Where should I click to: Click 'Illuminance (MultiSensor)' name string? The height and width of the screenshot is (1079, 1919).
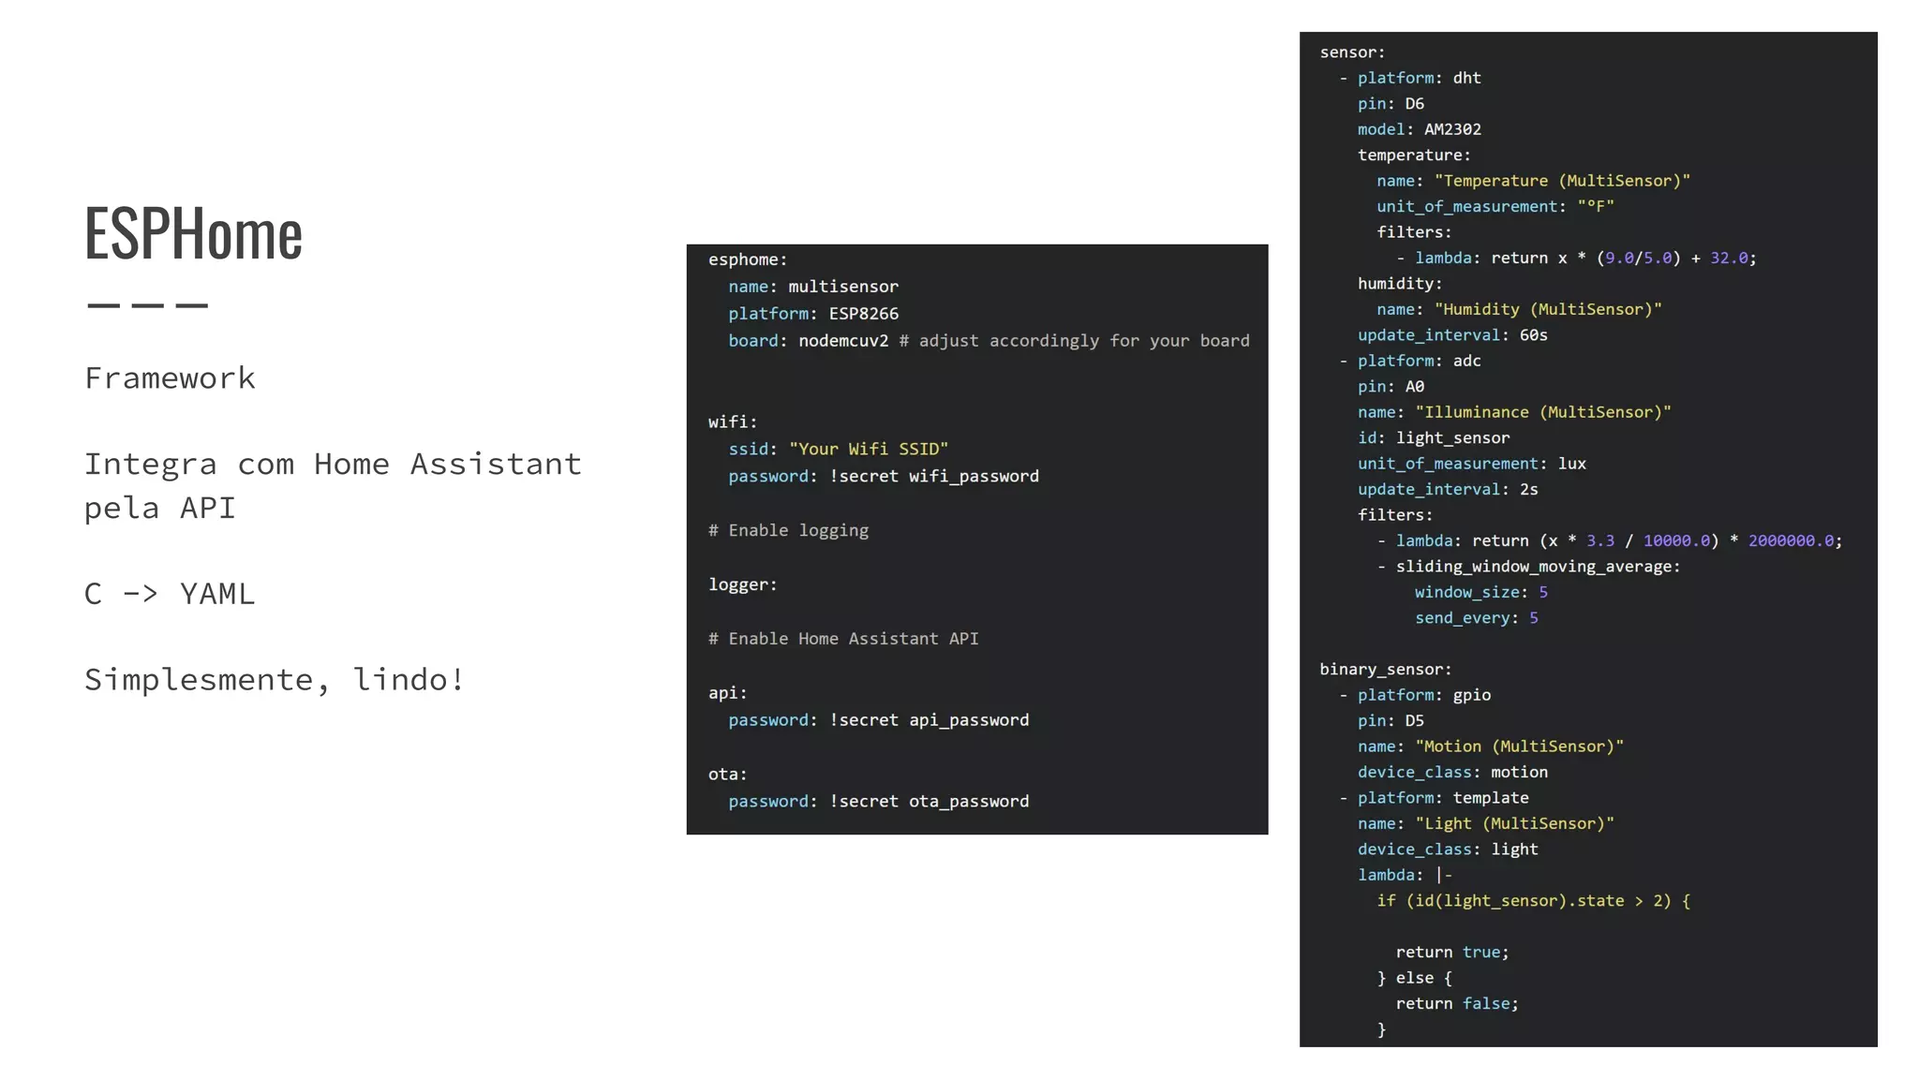coord(1543,412)
